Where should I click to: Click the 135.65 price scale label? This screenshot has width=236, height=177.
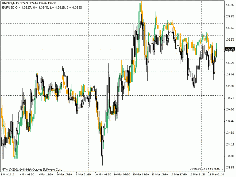pyautogui.click(x=230, y=28)
